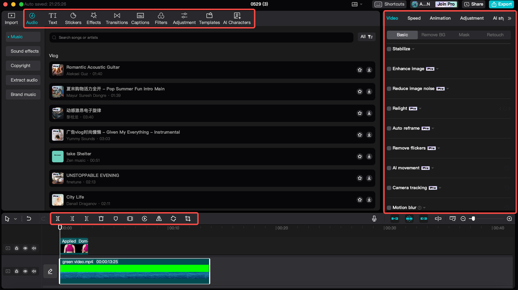Click the Mirror flip icon
The width and height of the screenshot is (518, 290).
click(159, 218)
